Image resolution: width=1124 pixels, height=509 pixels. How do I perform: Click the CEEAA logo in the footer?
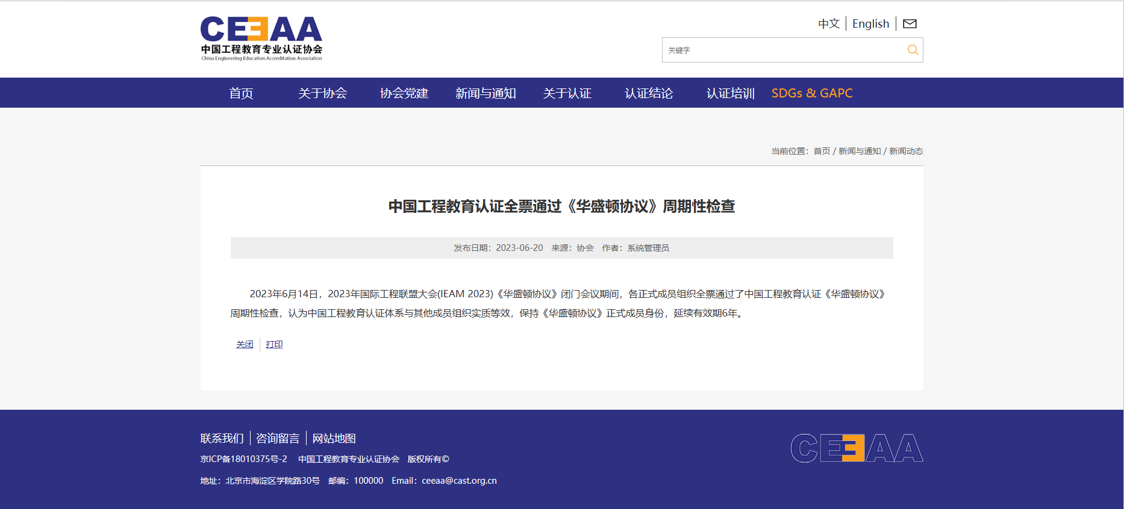(857, 448)
